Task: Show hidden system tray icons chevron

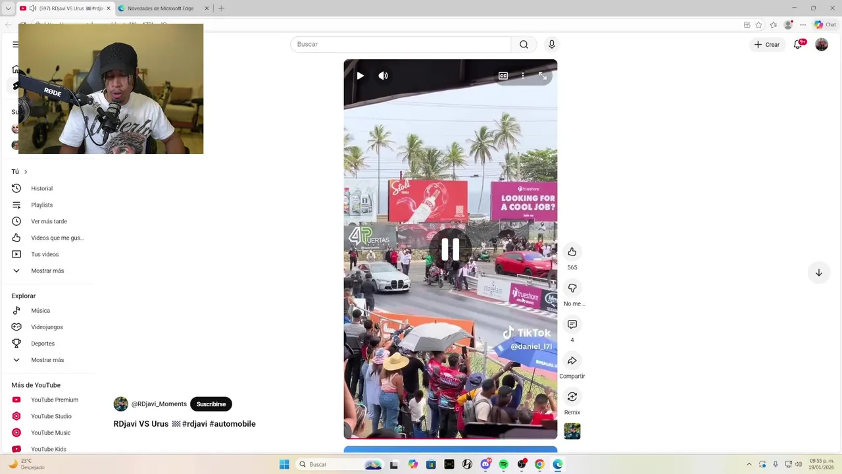Action: click(x=749, y=464)
